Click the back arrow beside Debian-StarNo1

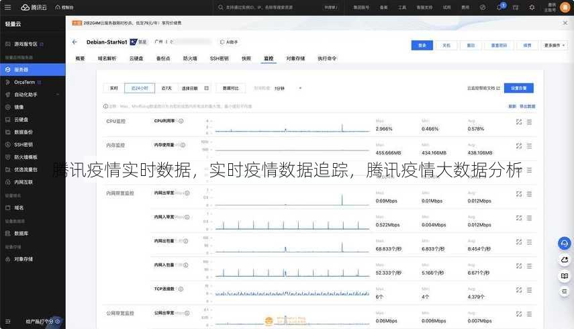pyautogui.click(x=75, y=42)
